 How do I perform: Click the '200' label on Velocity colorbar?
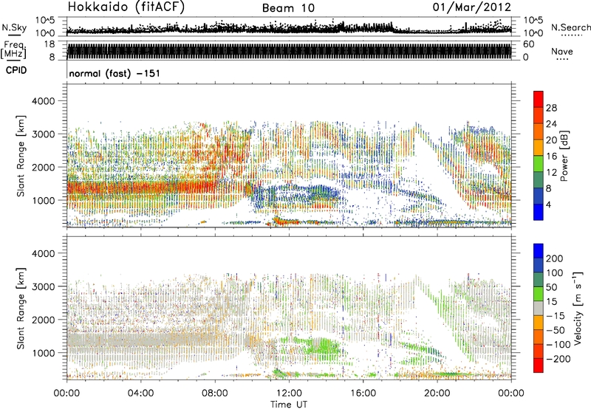pos(555,258)
